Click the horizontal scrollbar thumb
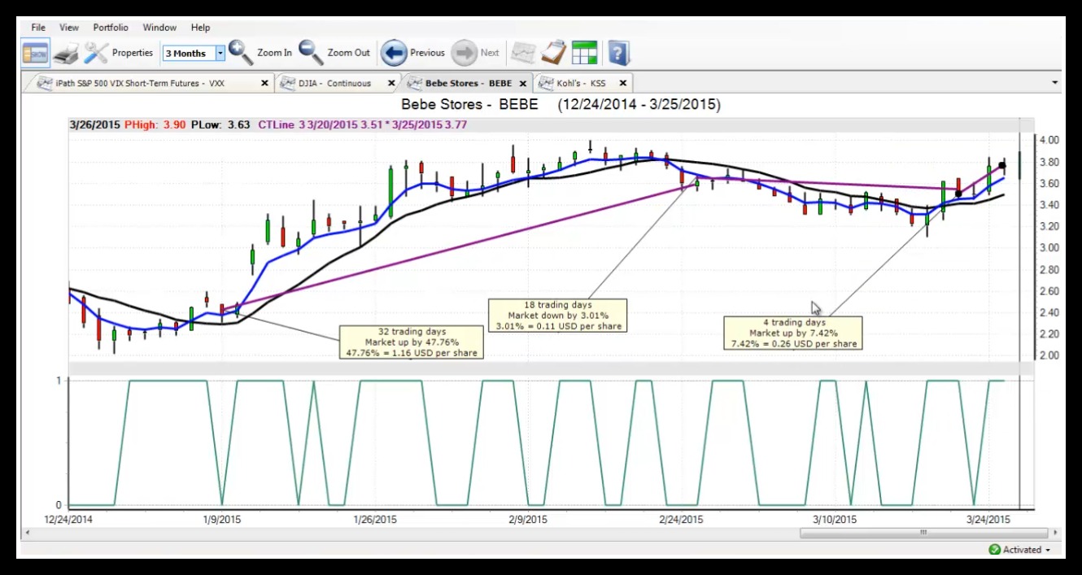Viewport: 1082px width, 575px height. [923, 533]
